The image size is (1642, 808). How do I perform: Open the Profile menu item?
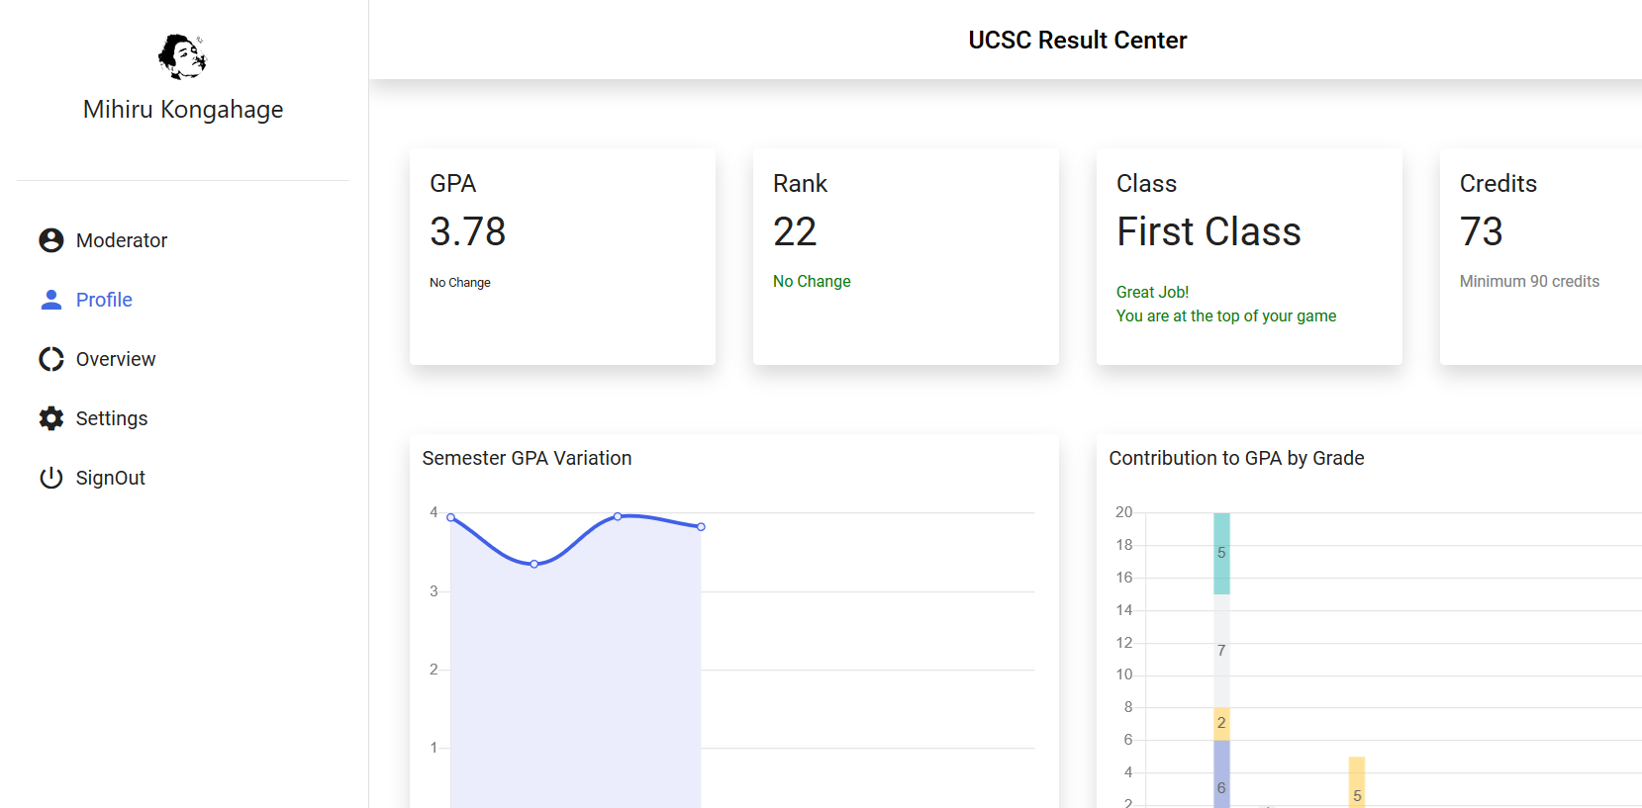coord(104,300)
